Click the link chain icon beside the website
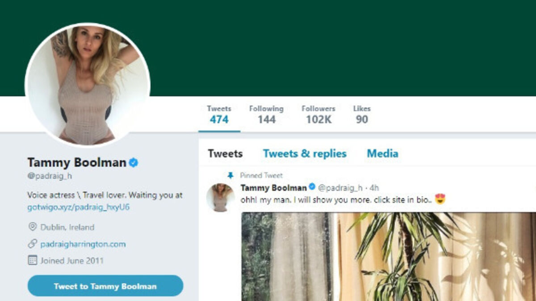 (x=32, y=244)
